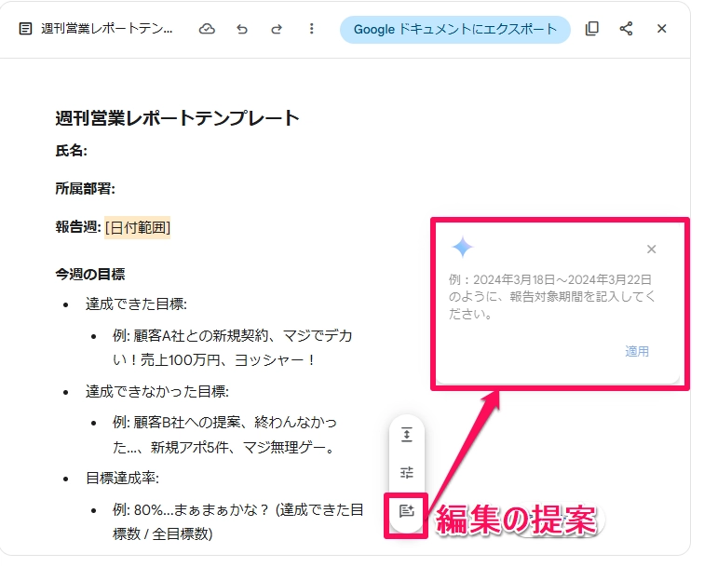Dismiss the suggestion popup with X

click(651, 249)
